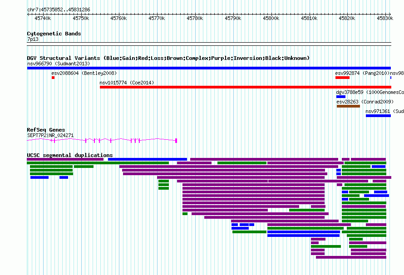Click the DGV Structural Variants track title
This screenshot has width=404, height=275.
[168, 58]
